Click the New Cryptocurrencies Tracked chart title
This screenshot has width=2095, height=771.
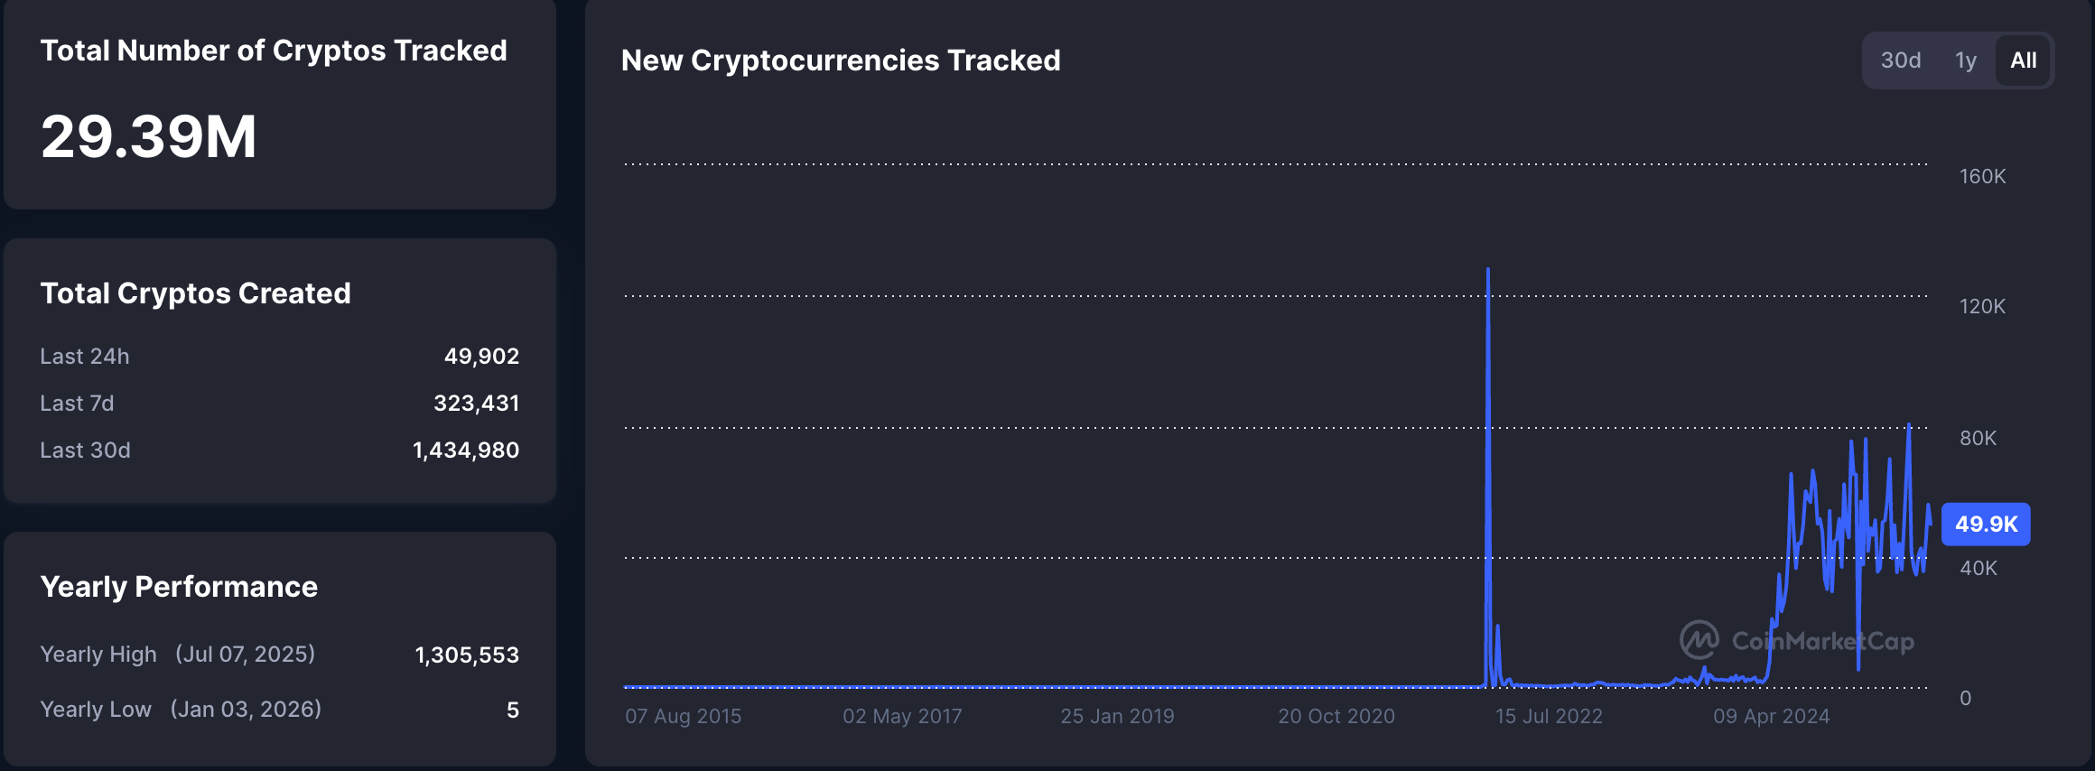click(x=841, y=60)
